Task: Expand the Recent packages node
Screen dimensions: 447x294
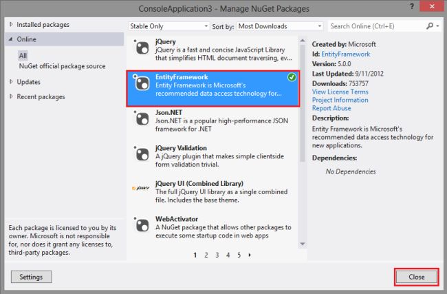Action: 11,96
